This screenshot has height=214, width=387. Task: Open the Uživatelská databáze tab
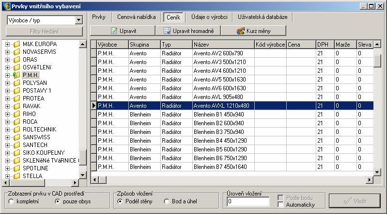coord(263,17)
